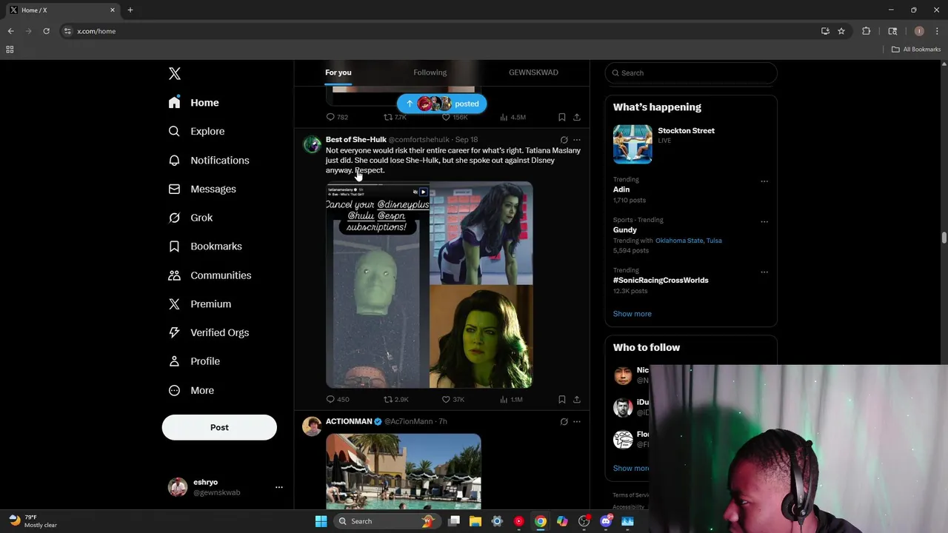Image resolution: width=948 pixels, height=533 pixels.
Task: Click the search field on X
Action: (x=691, y=73)
